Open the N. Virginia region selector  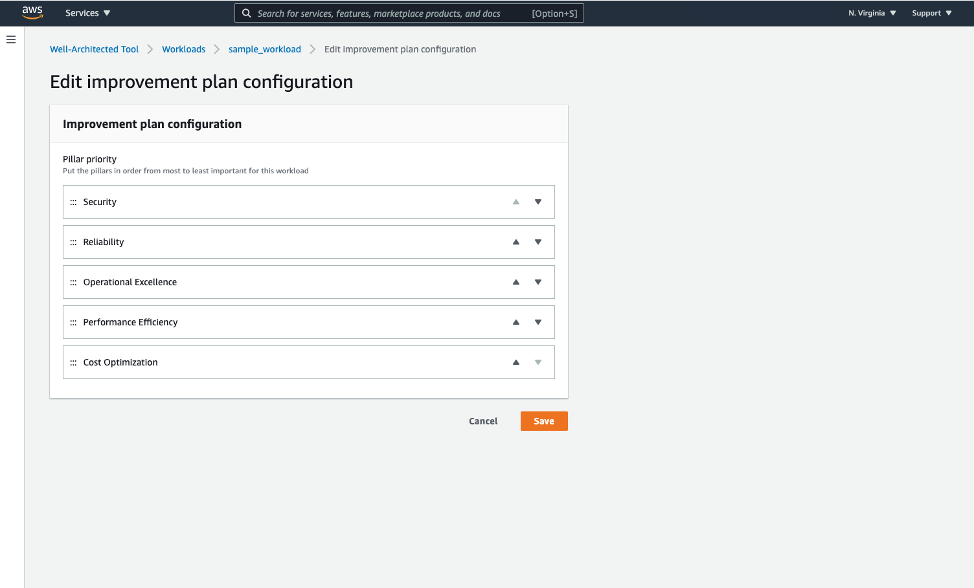pyautogui.click(x=872, y=13)
